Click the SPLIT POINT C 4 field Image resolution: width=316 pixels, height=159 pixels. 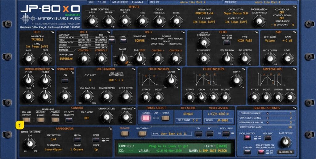point(188,120)
